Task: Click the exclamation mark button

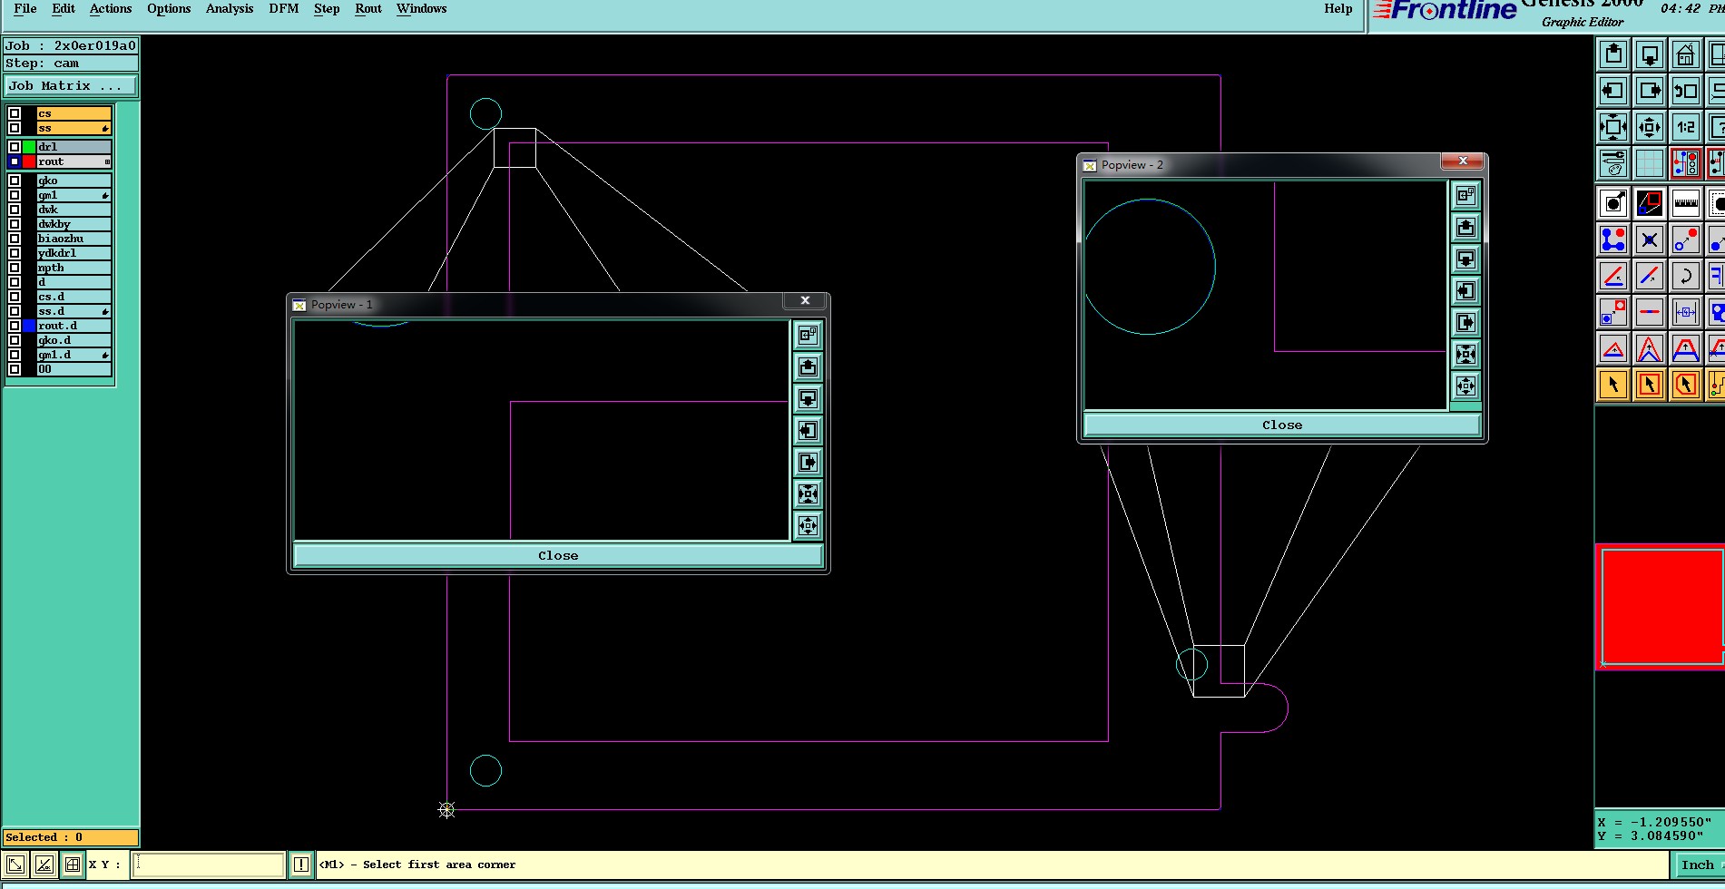Action: [301, 865]
